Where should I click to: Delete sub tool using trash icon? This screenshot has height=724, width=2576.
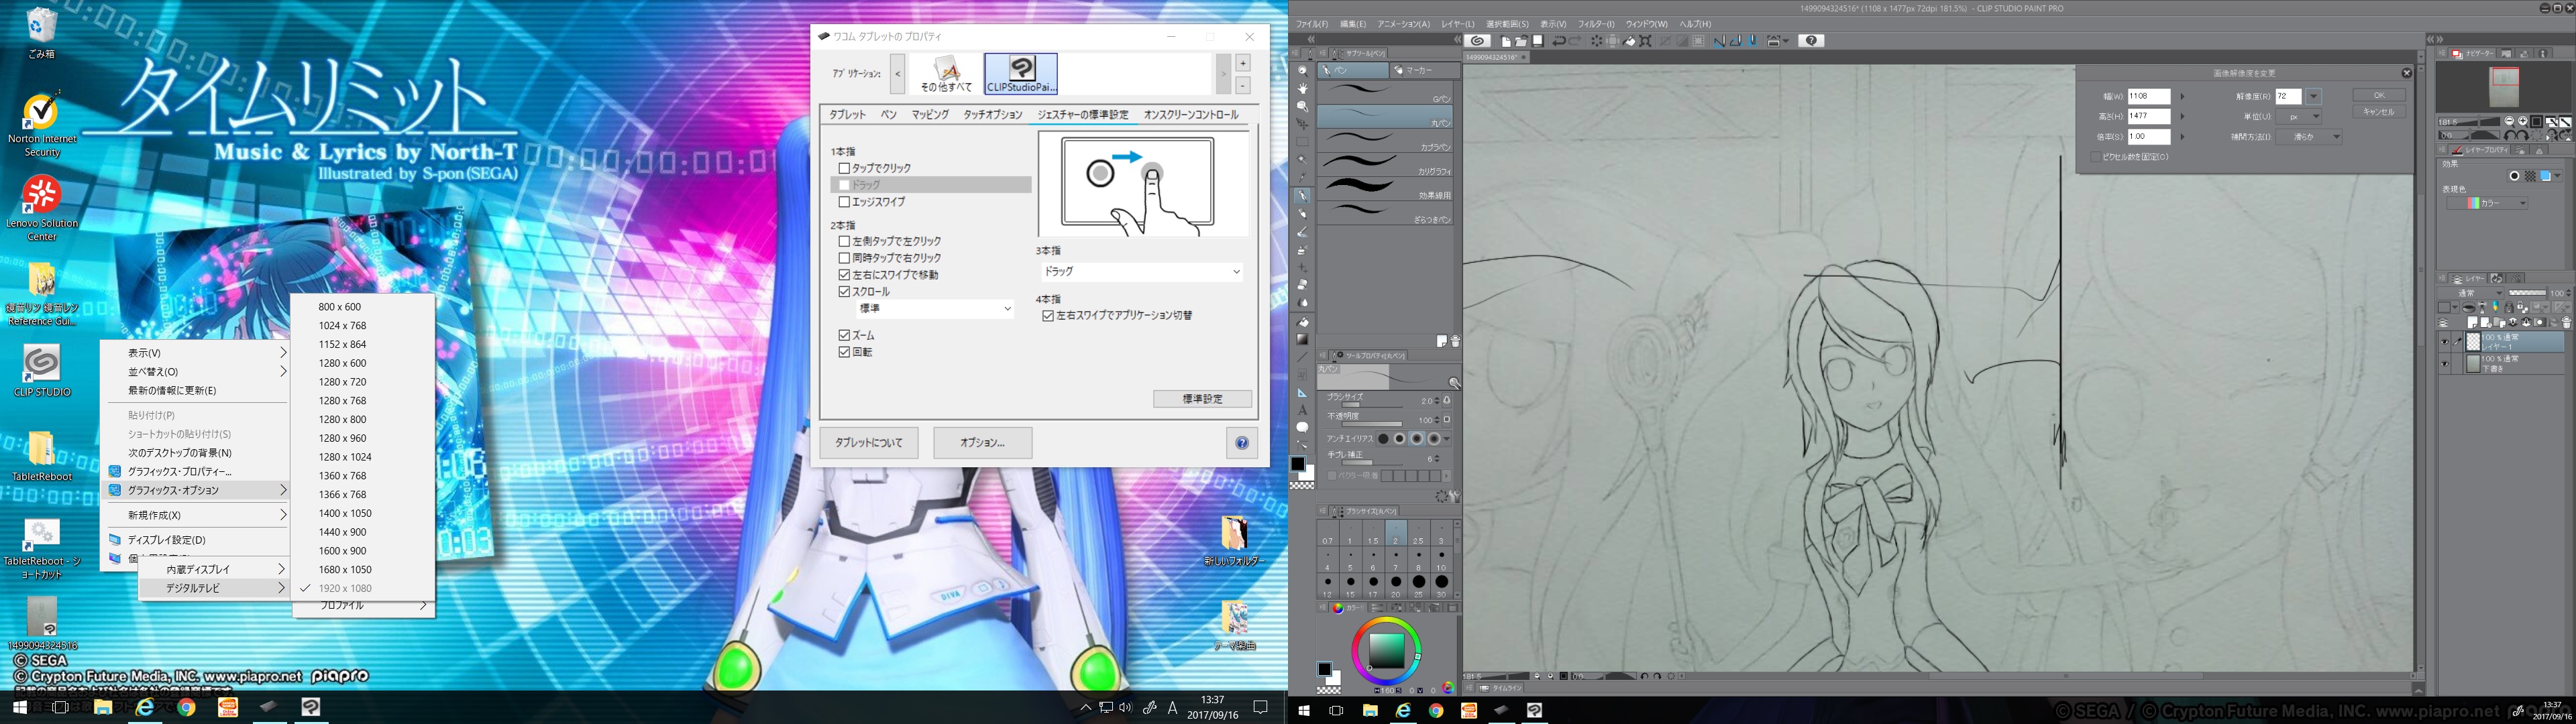click(x=1455, y=342)
